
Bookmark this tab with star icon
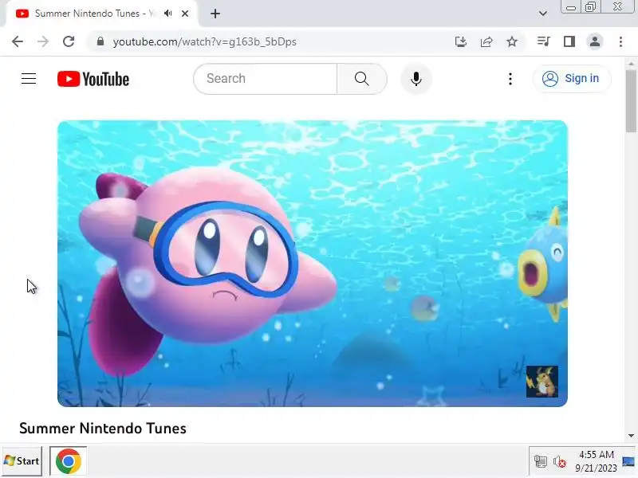[x=512, y=41]
